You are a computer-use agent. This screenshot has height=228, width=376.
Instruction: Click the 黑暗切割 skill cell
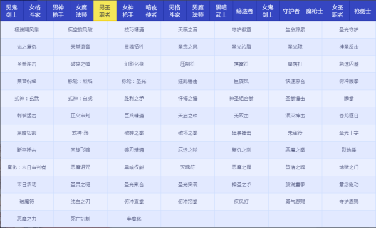click(x=26, y=133)
